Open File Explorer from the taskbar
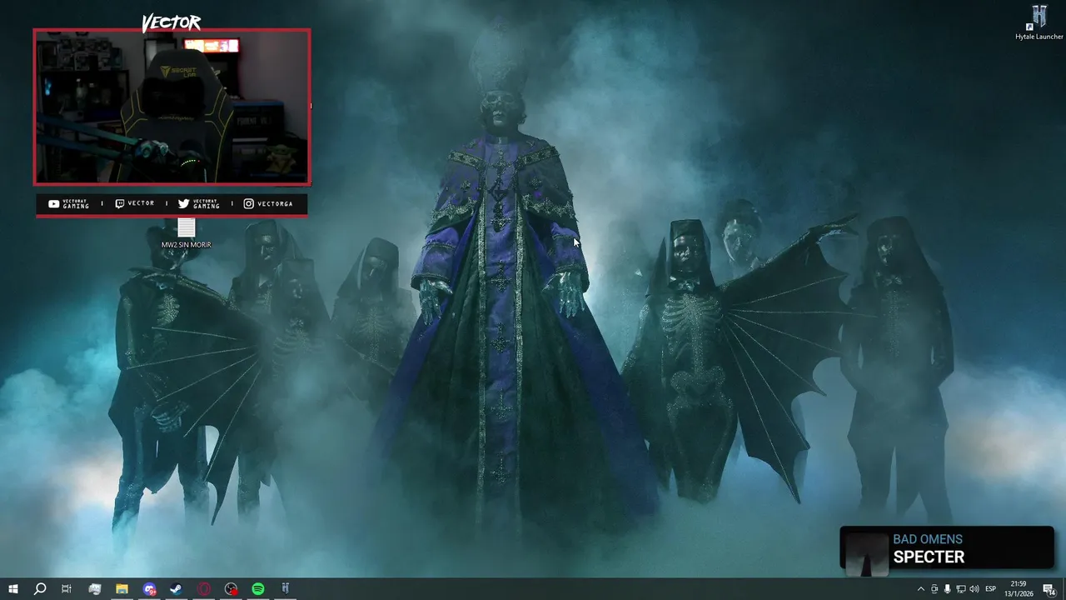The width and height of the screenshot is (1066, 600). coord(122,589)
